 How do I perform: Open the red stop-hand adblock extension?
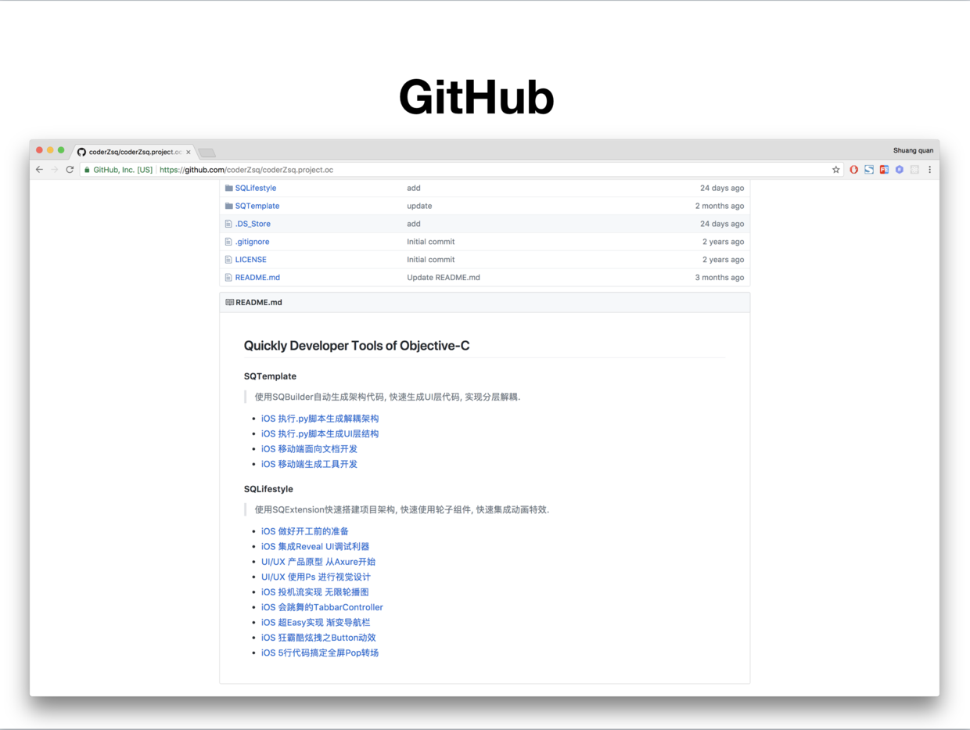(x=853, y=170)
